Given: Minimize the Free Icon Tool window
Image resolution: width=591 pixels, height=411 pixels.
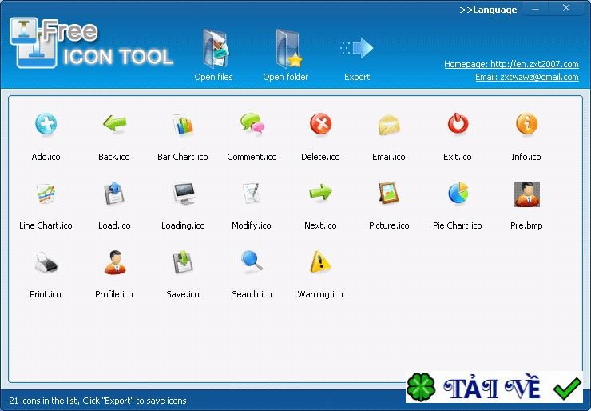Looking at the screenshot, I should 535,9.
